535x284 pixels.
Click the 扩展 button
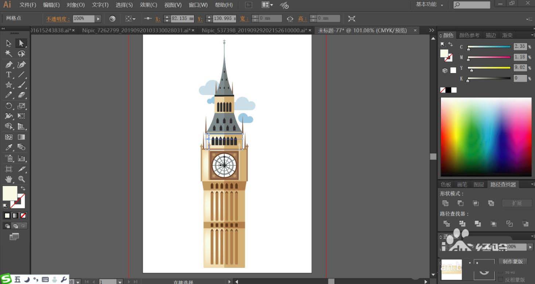pyautogui.click(x=517, y=203)
